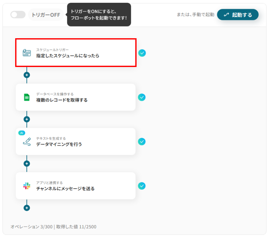Viewport: 269px width, 237px height.
Task: Add a step at the end of flow
Action: [x=27, y=208]
